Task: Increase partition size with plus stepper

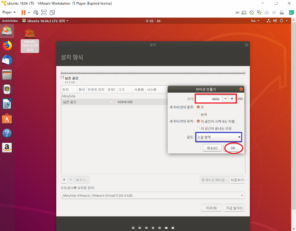Action: click(232, 99)
